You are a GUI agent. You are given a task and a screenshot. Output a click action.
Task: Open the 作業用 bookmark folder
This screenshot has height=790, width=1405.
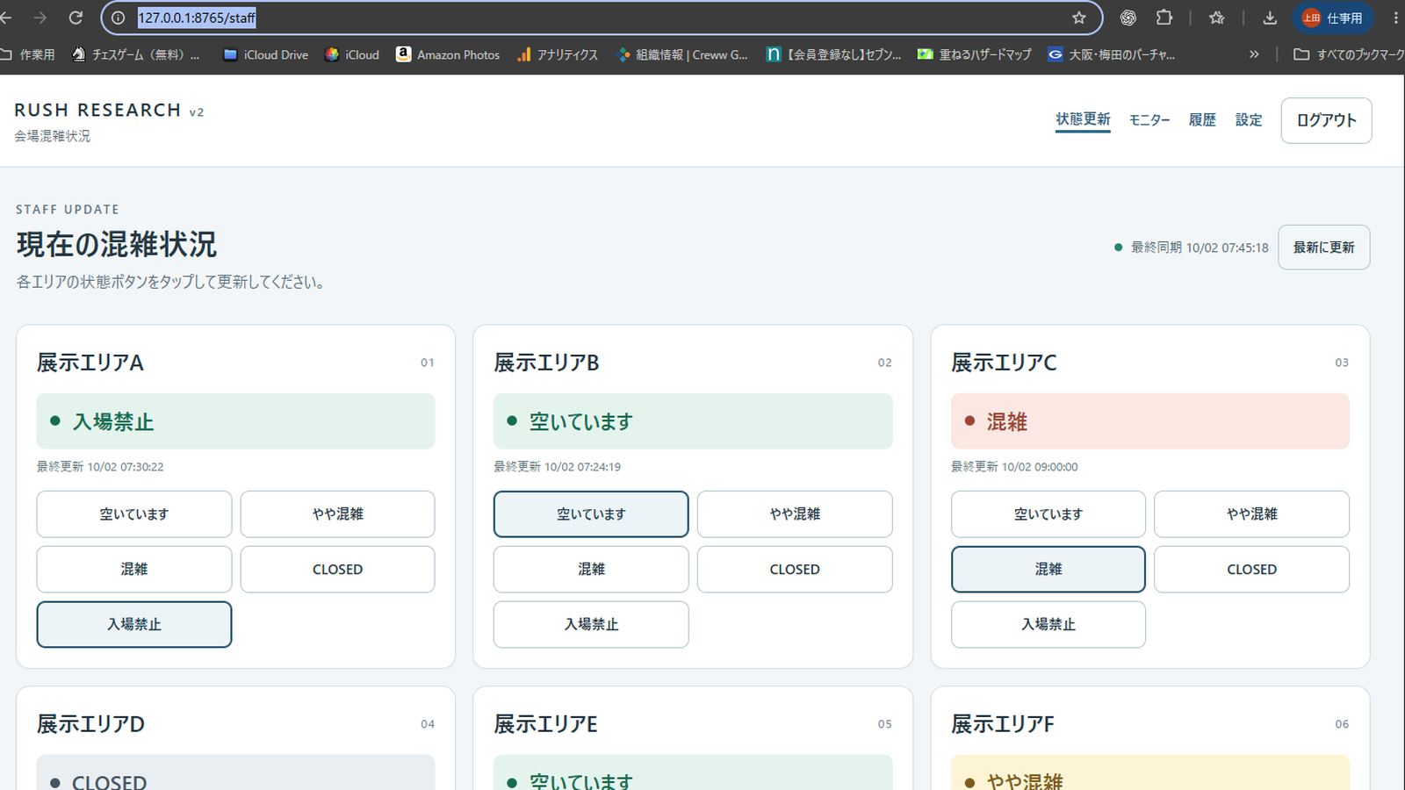click(27, 54)
